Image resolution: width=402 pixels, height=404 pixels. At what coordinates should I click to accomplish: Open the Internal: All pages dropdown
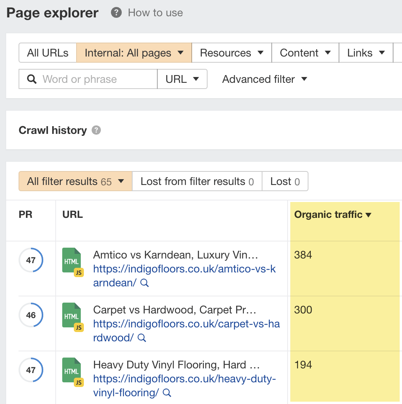click(x=134, y=53)
